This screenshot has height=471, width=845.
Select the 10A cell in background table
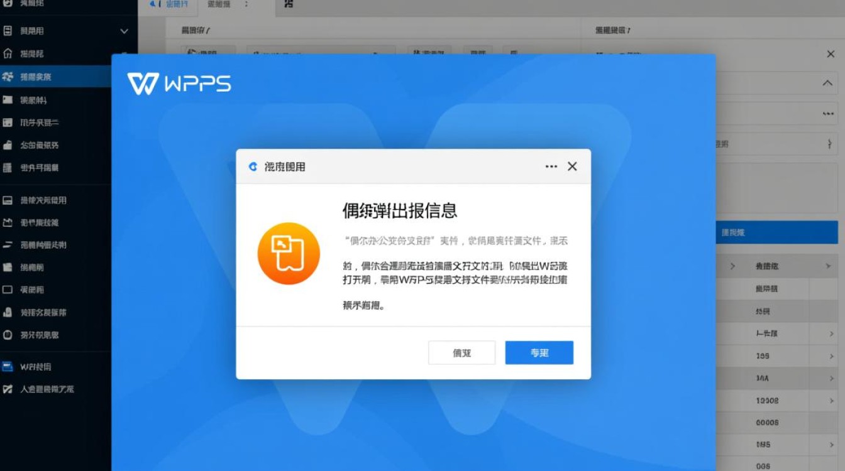pos(762,379)
